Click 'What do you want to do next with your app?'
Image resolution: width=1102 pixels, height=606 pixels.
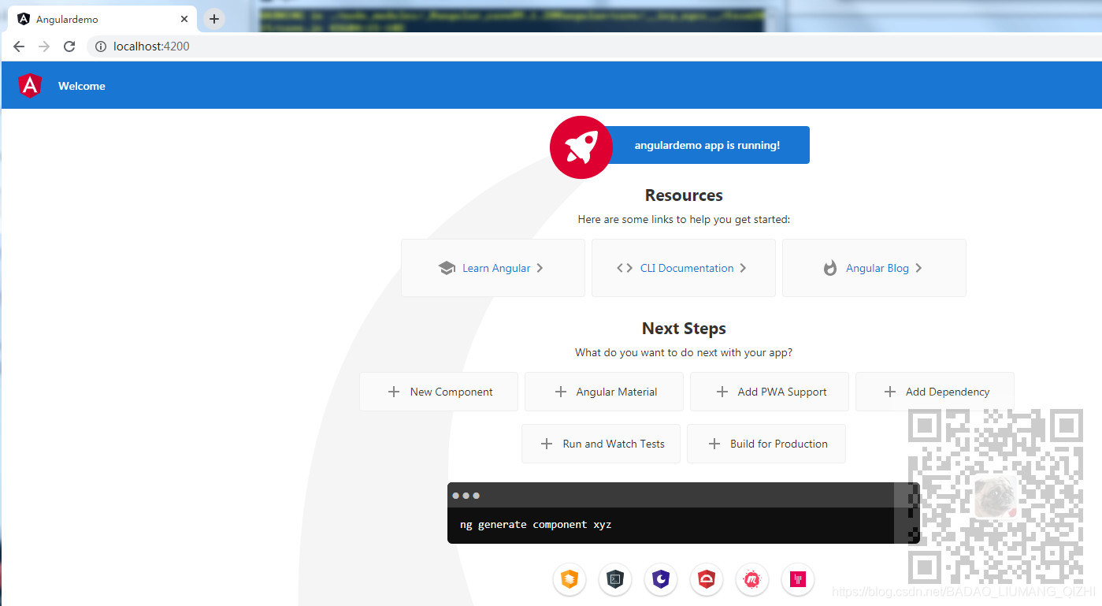tap(684, 352)
